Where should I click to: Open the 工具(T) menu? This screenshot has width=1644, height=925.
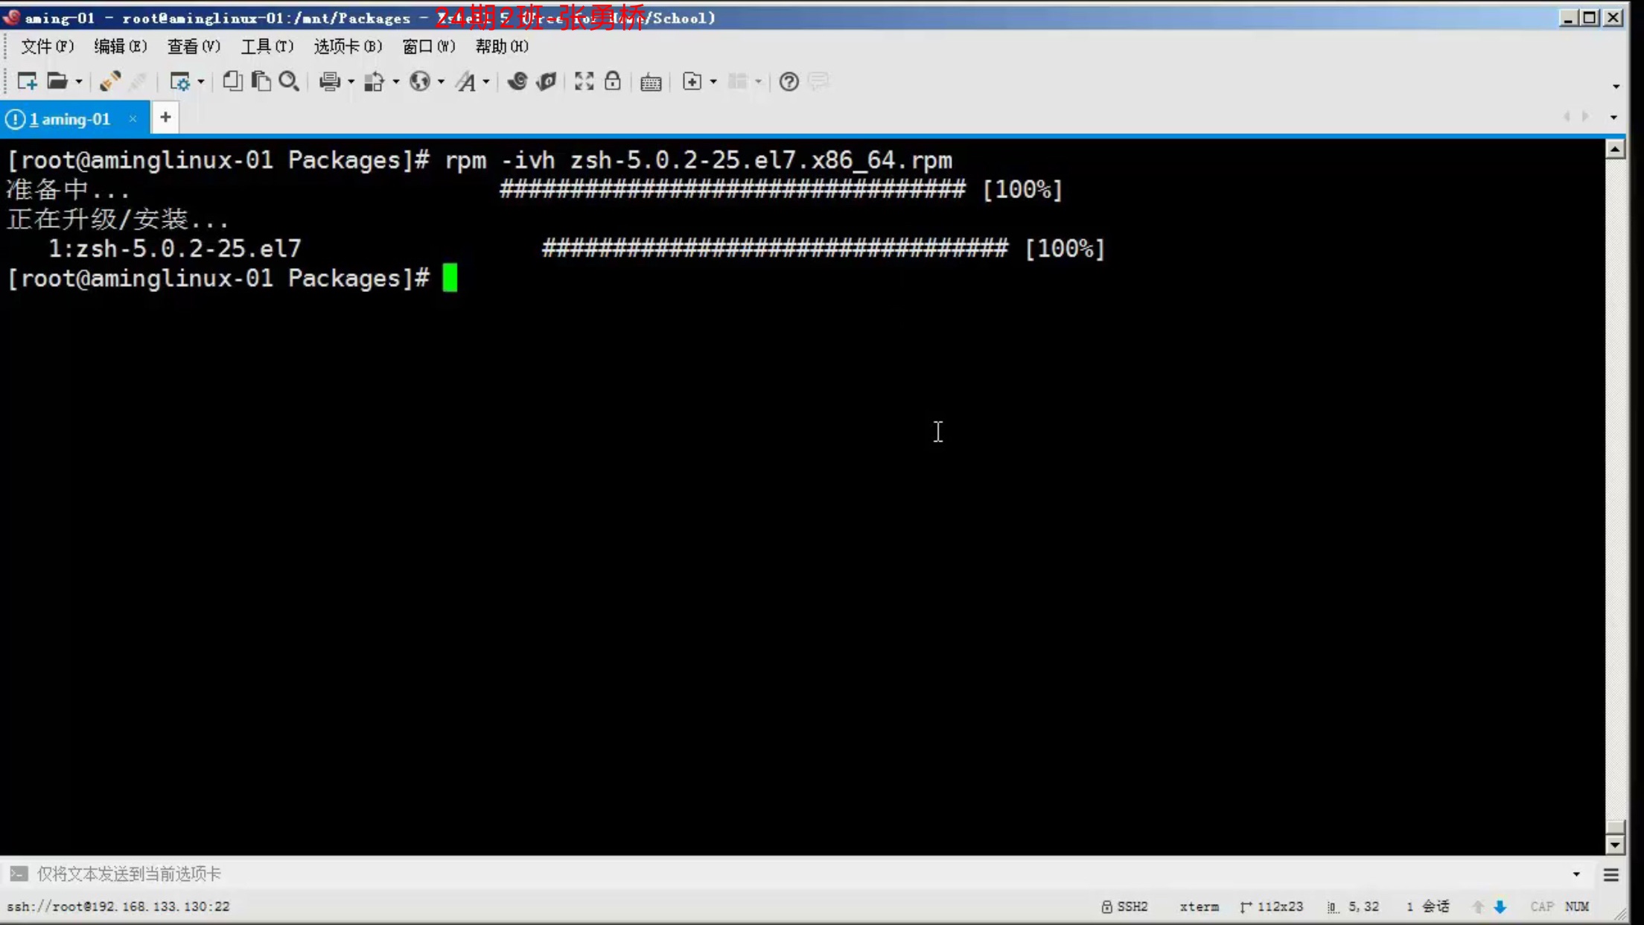point(267,46)
